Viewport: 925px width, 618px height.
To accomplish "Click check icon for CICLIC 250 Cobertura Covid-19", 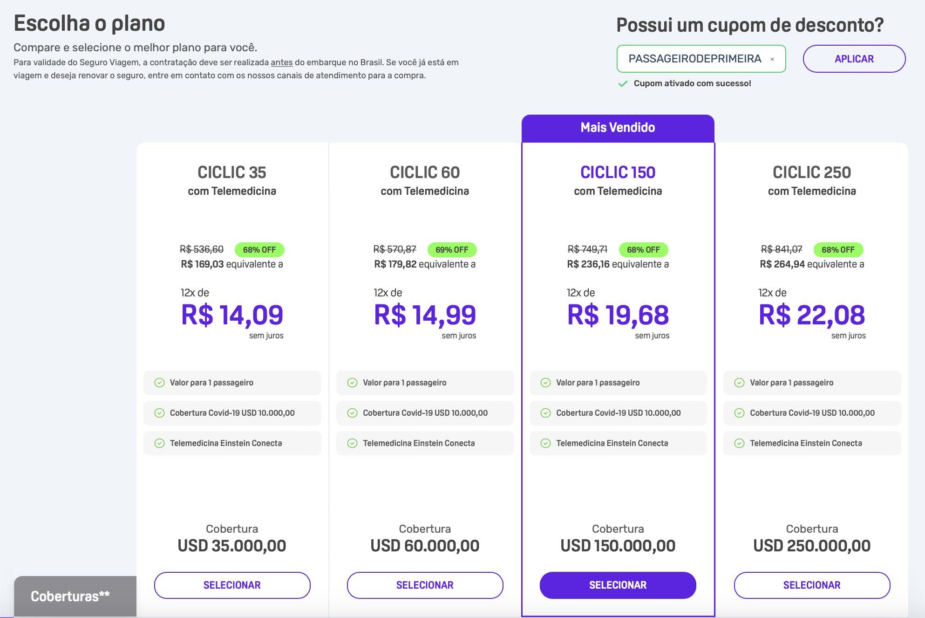I will (x=739, y=413).
